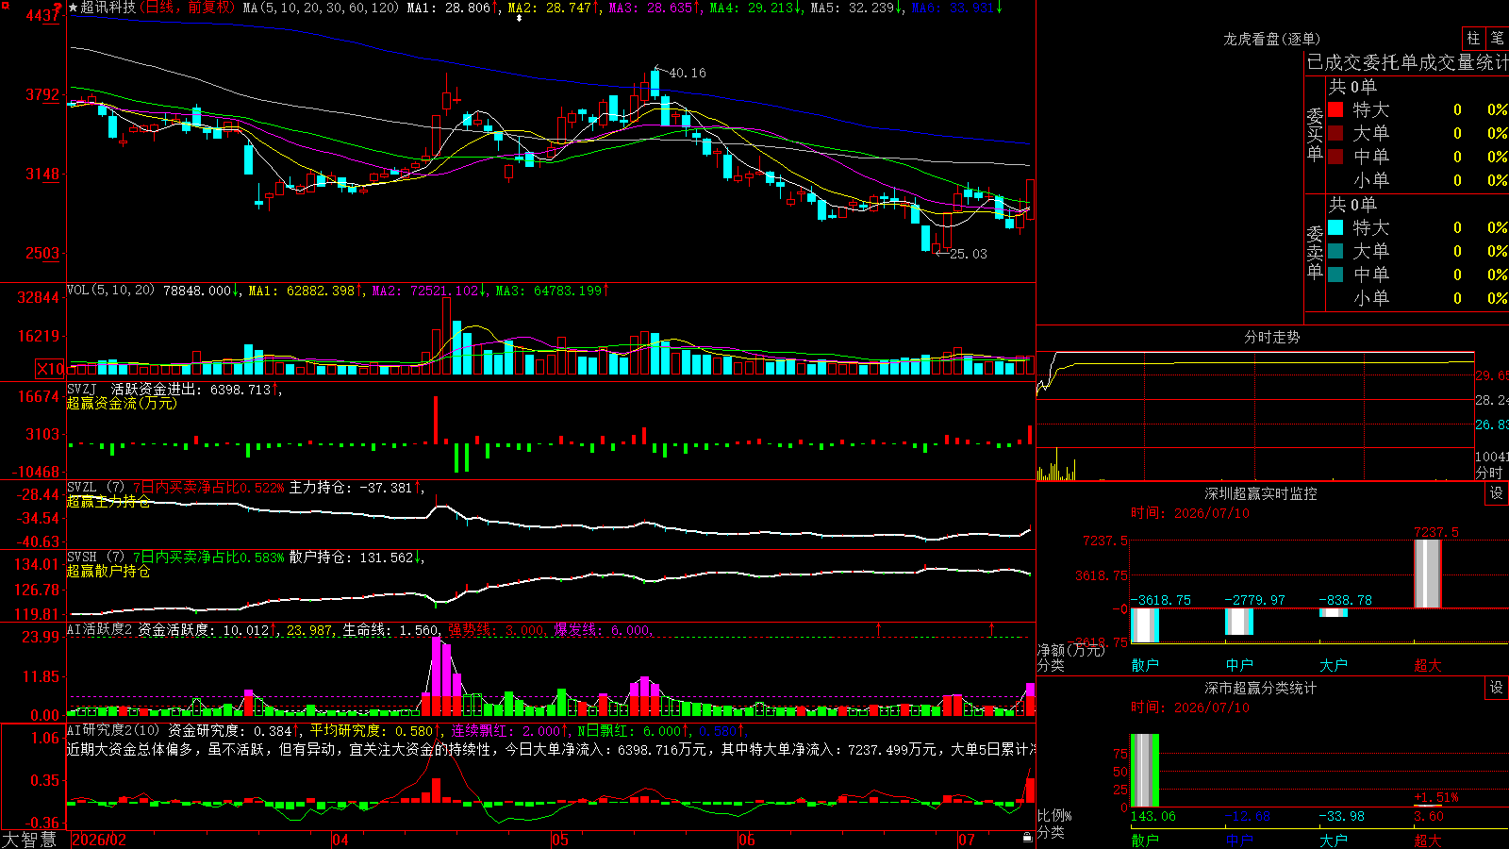Click the -838.78 大户 bar in monitor chart
1509x849 pixels.
pos(1334,613)
